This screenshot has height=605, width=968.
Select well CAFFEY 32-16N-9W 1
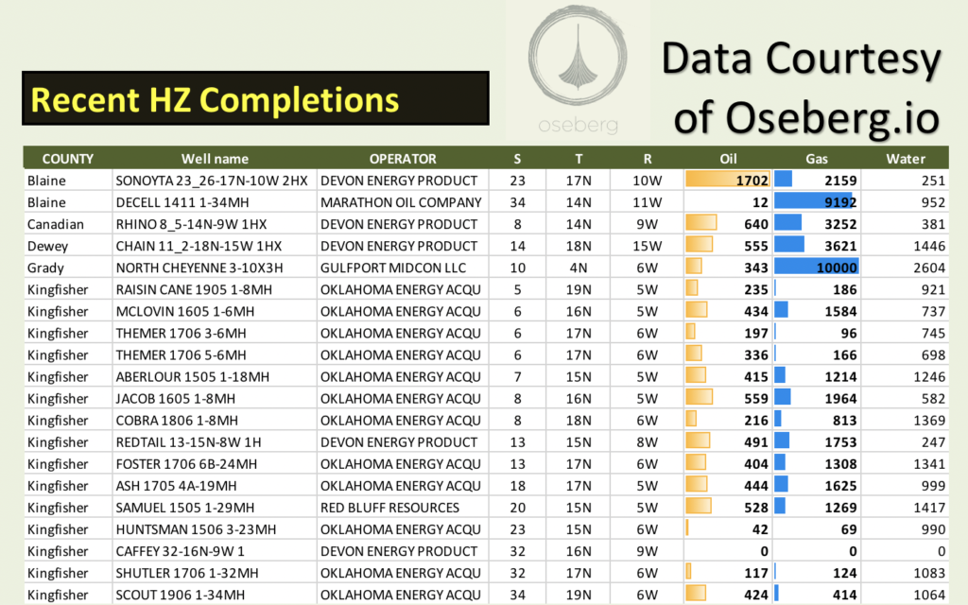tap(181, 551)
